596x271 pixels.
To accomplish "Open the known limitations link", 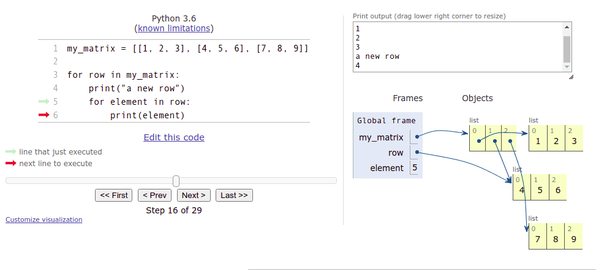I will 174,28.
